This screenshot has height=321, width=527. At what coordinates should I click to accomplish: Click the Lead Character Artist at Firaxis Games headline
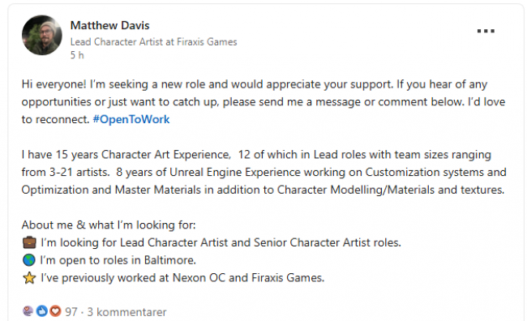coord(153,41)
